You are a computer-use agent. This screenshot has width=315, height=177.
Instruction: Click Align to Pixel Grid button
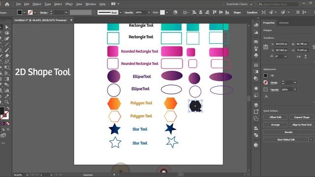click(302, 124)
